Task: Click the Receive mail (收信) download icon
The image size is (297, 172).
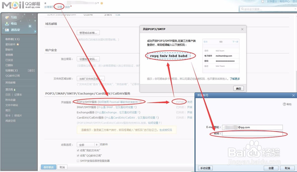Action: (x=7, y=24)
